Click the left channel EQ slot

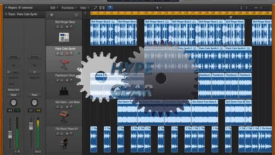click(x=13, y=65)
